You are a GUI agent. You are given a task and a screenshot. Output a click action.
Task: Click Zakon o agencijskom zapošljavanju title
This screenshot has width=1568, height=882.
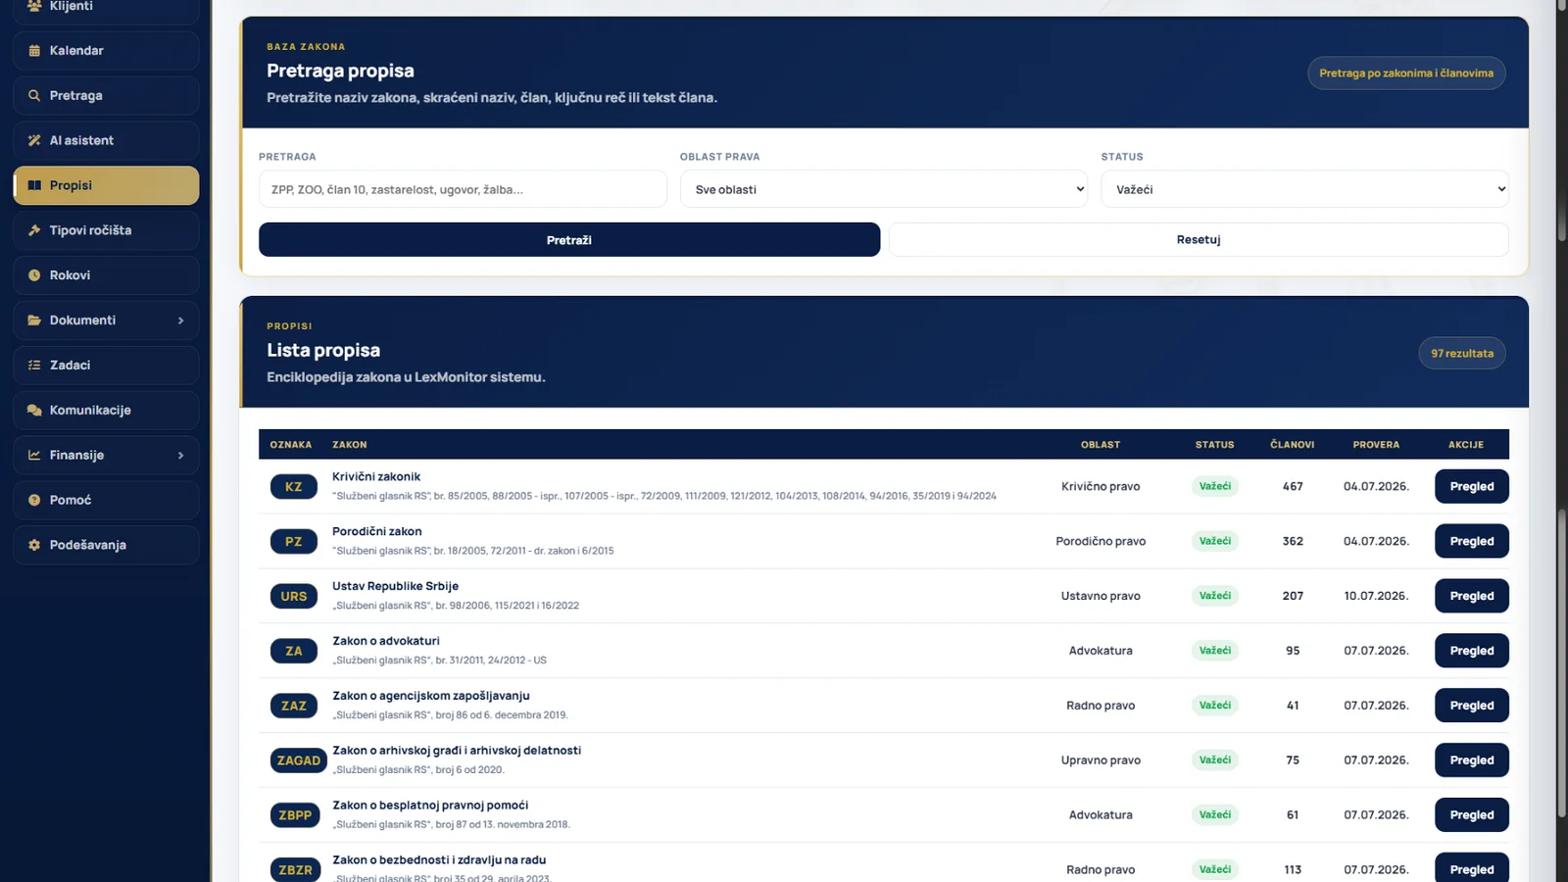431,697
